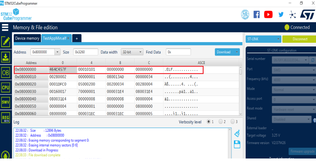Select verbosity level 1
Viewport: 316px width, 162px height.
[208, 122]
